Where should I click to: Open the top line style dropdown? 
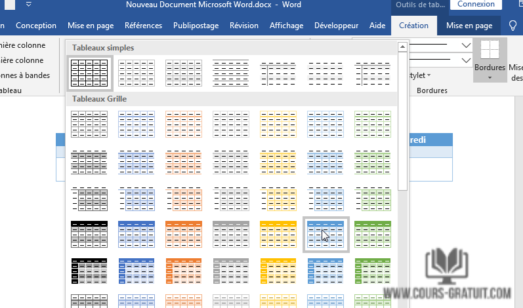466,45
